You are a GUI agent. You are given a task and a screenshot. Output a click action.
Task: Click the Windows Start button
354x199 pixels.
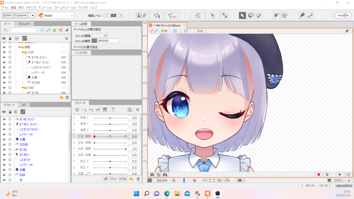tap(136, 193)
